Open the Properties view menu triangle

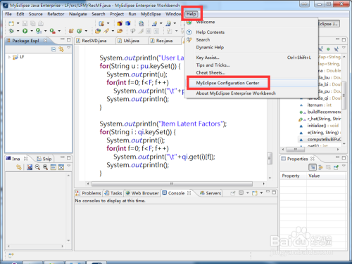point(344,166)
